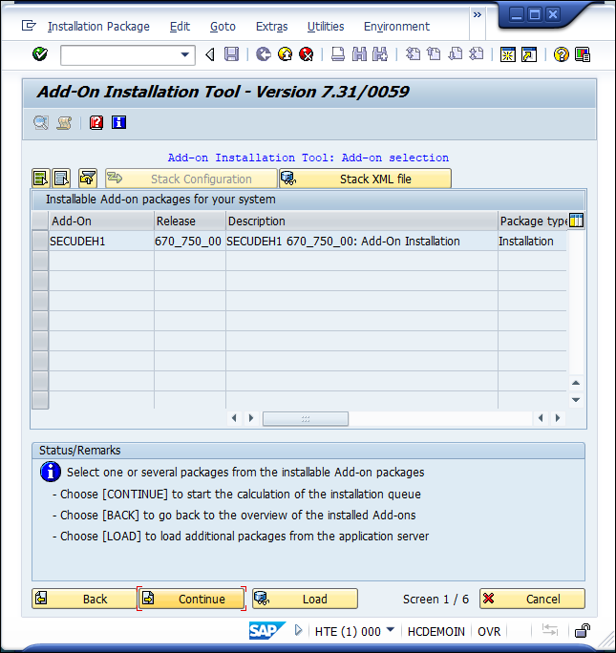Click the Save diskette icon
The width and height of the screenshot is (616, 653).
231,54
